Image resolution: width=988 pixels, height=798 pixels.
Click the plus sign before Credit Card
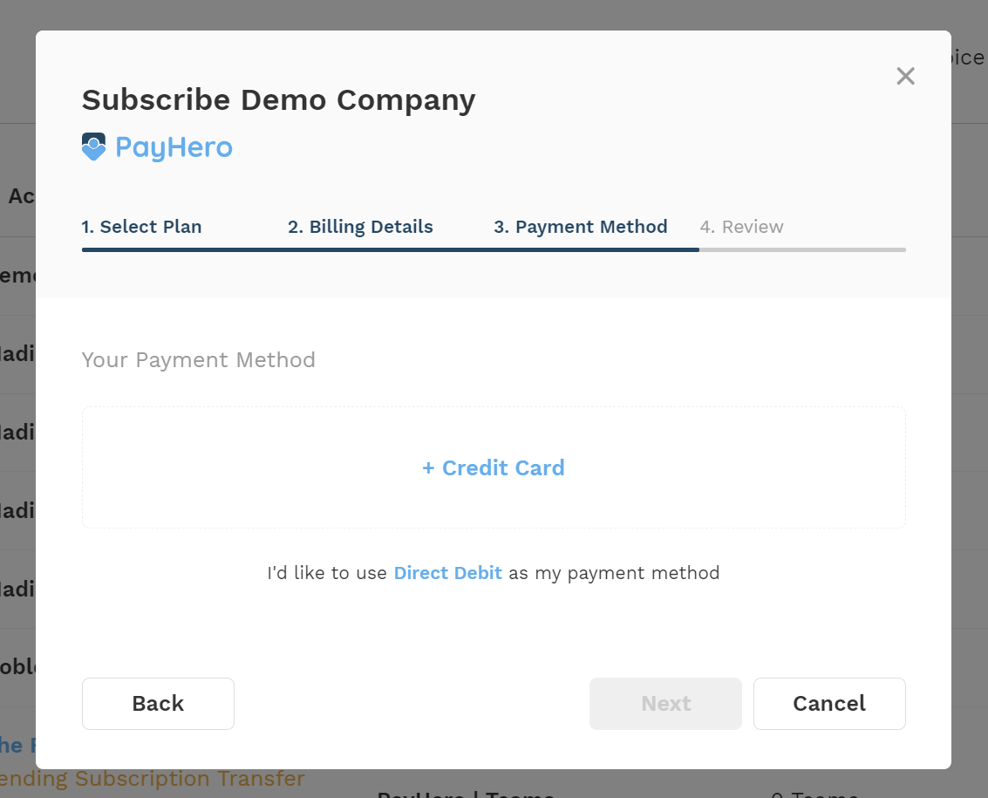[428, 468]
